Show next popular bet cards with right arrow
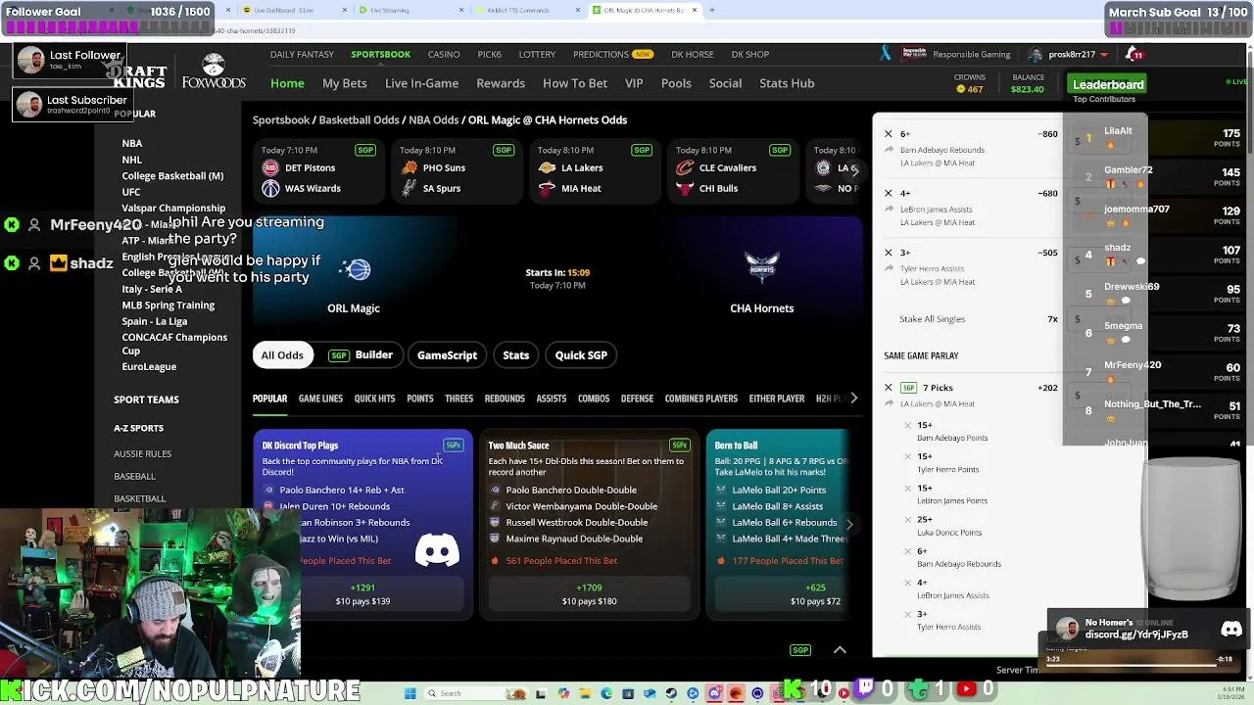Screen dimensions: 1254x705 pyautogui.click(x=849, y=525)
